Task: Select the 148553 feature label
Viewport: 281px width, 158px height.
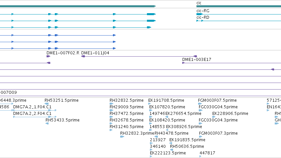Action: click(x=157, y=127)
